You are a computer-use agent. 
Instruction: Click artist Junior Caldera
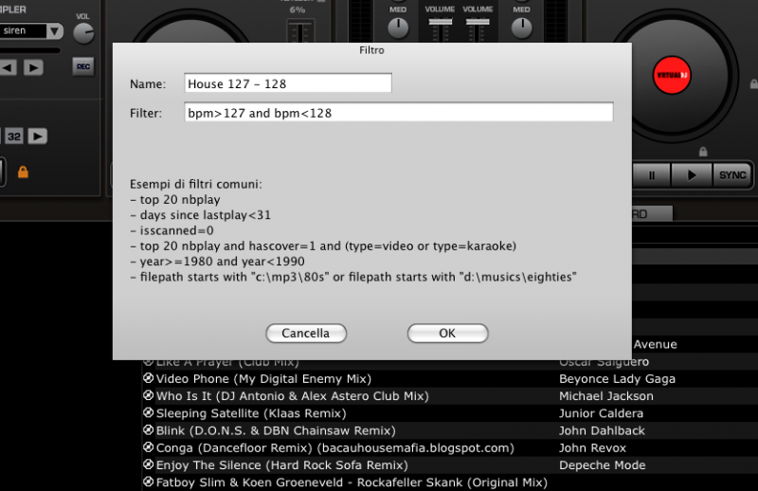[601, 413]
